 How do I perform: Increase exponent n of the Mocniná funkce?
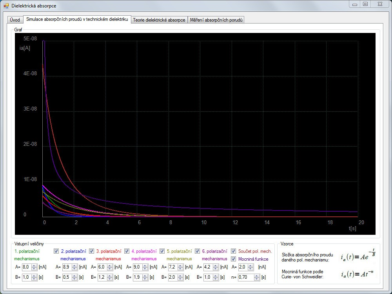tap(257, 276)
